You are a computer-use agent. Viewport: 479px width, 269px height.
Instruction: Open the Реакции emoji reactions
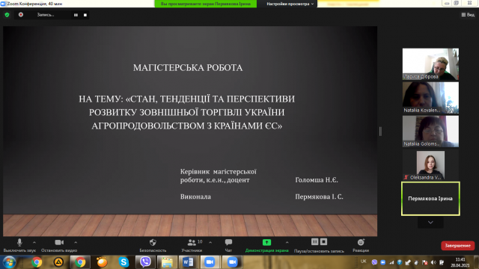point(361,242)
